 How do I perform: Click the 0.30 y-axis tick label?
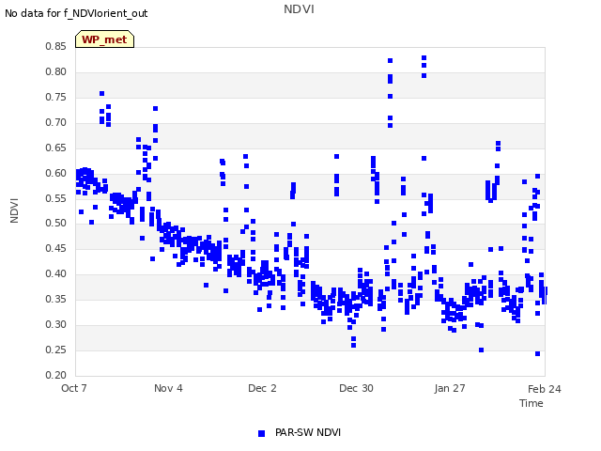[56, 324]
